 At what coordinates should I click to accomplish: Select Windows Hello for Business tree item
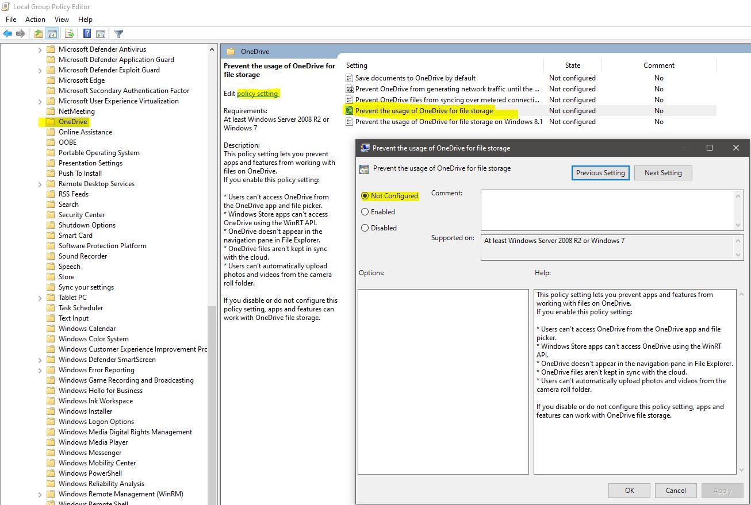tap(101, 391)
